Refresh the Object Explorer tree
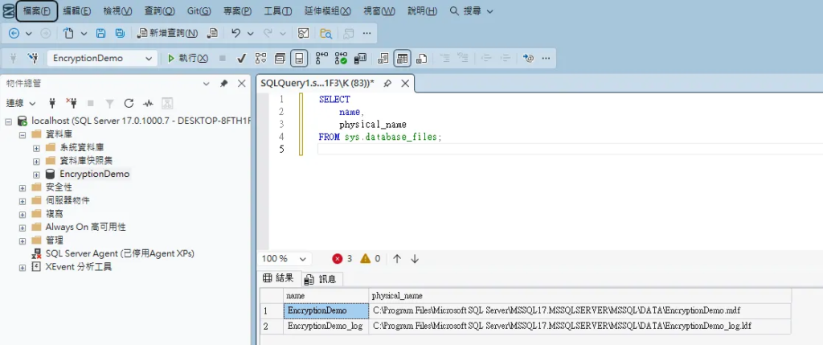Screen dimensions: 823x345 click(129, 103)
